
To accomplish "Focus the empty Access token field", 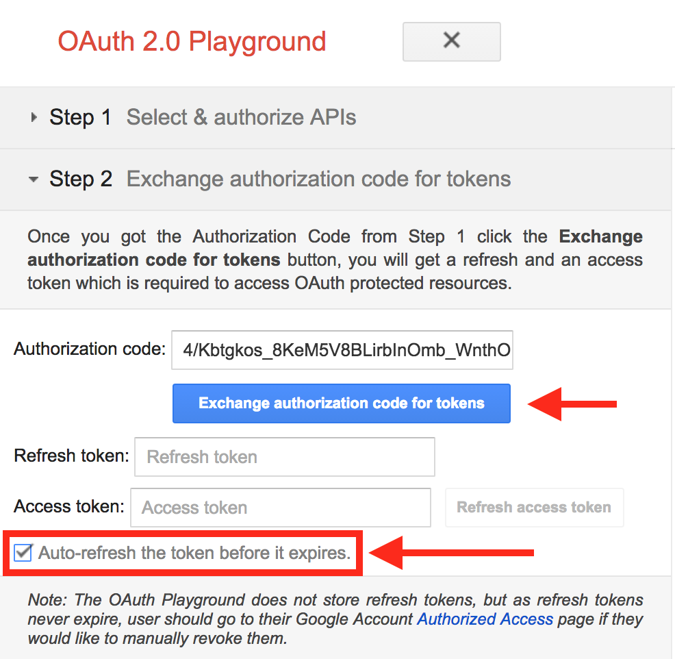I will (280, 507).
